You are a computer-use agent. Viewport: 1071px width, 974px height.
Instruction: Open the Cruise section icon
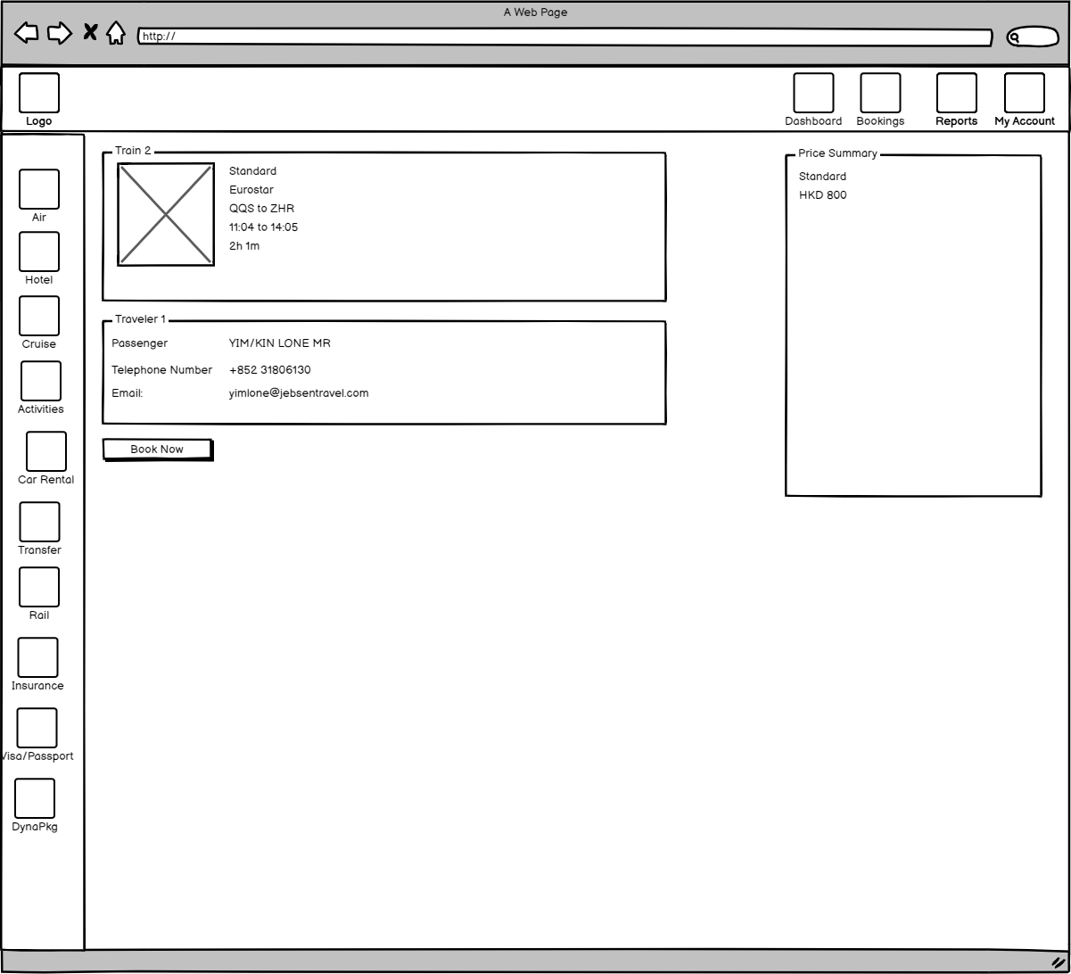[39, 316]
